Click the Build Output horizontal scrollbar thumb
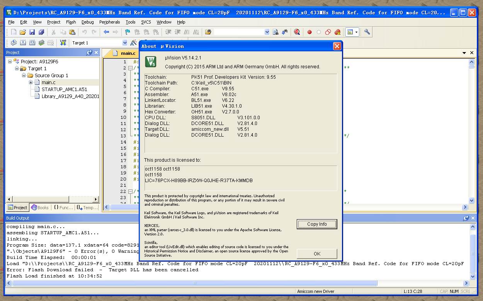 click(195, 283)
